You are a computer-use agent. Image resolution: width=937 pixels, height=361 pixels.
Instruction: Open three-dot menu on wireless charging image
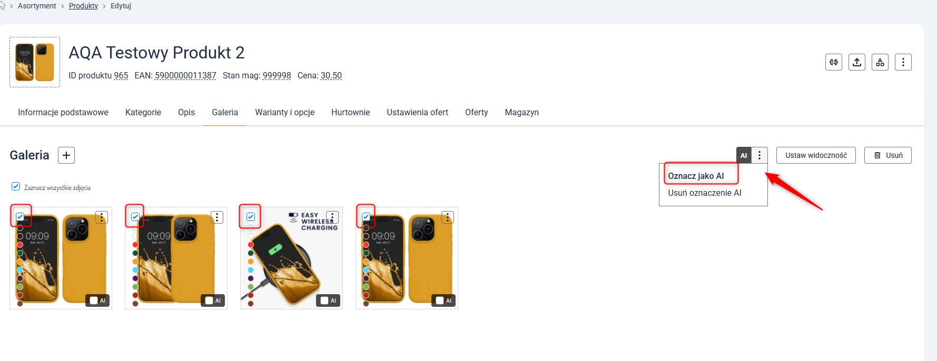point(332,217)
